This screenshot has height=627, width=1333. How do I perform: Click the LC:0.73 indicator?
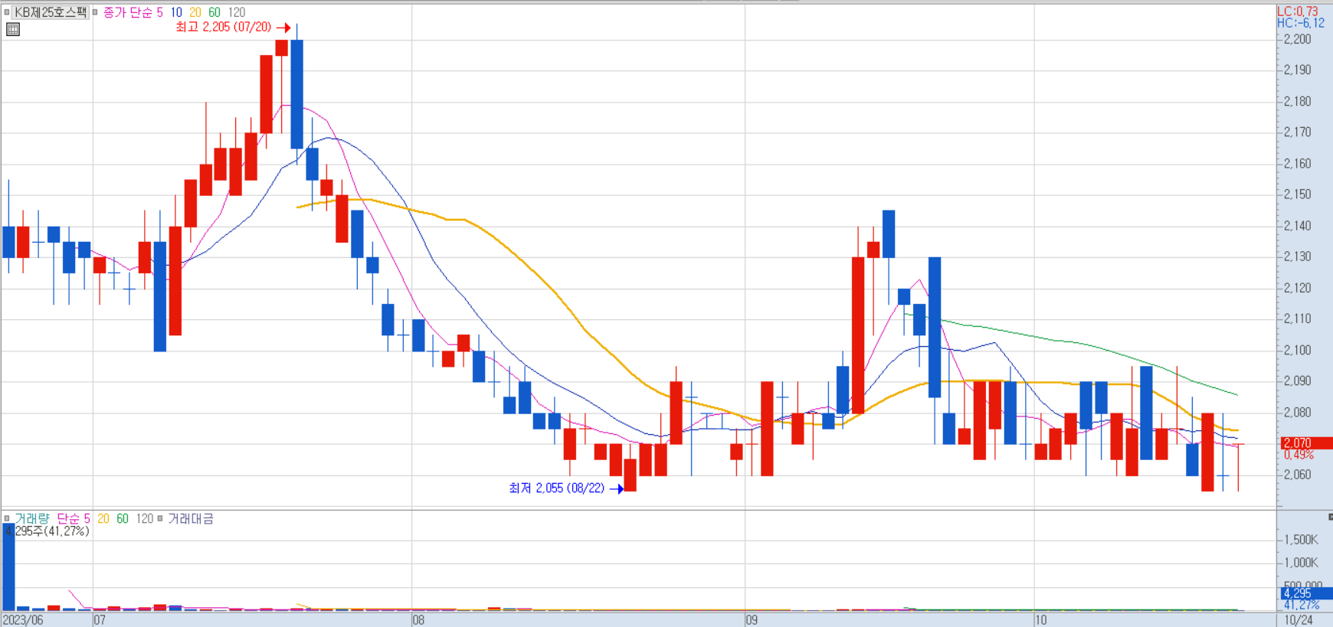1297,11
